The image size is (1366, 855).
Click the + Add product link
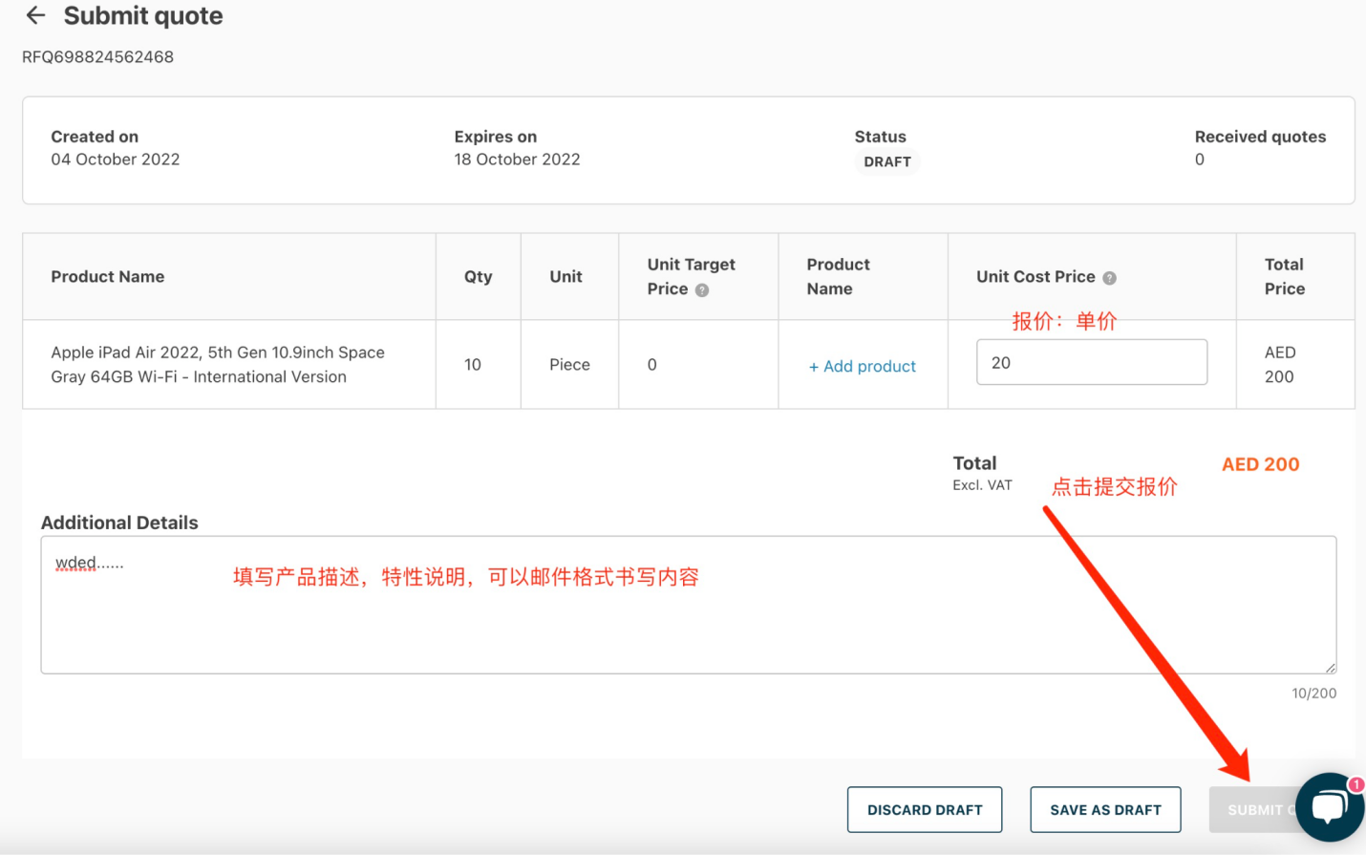tap(862, 366)
